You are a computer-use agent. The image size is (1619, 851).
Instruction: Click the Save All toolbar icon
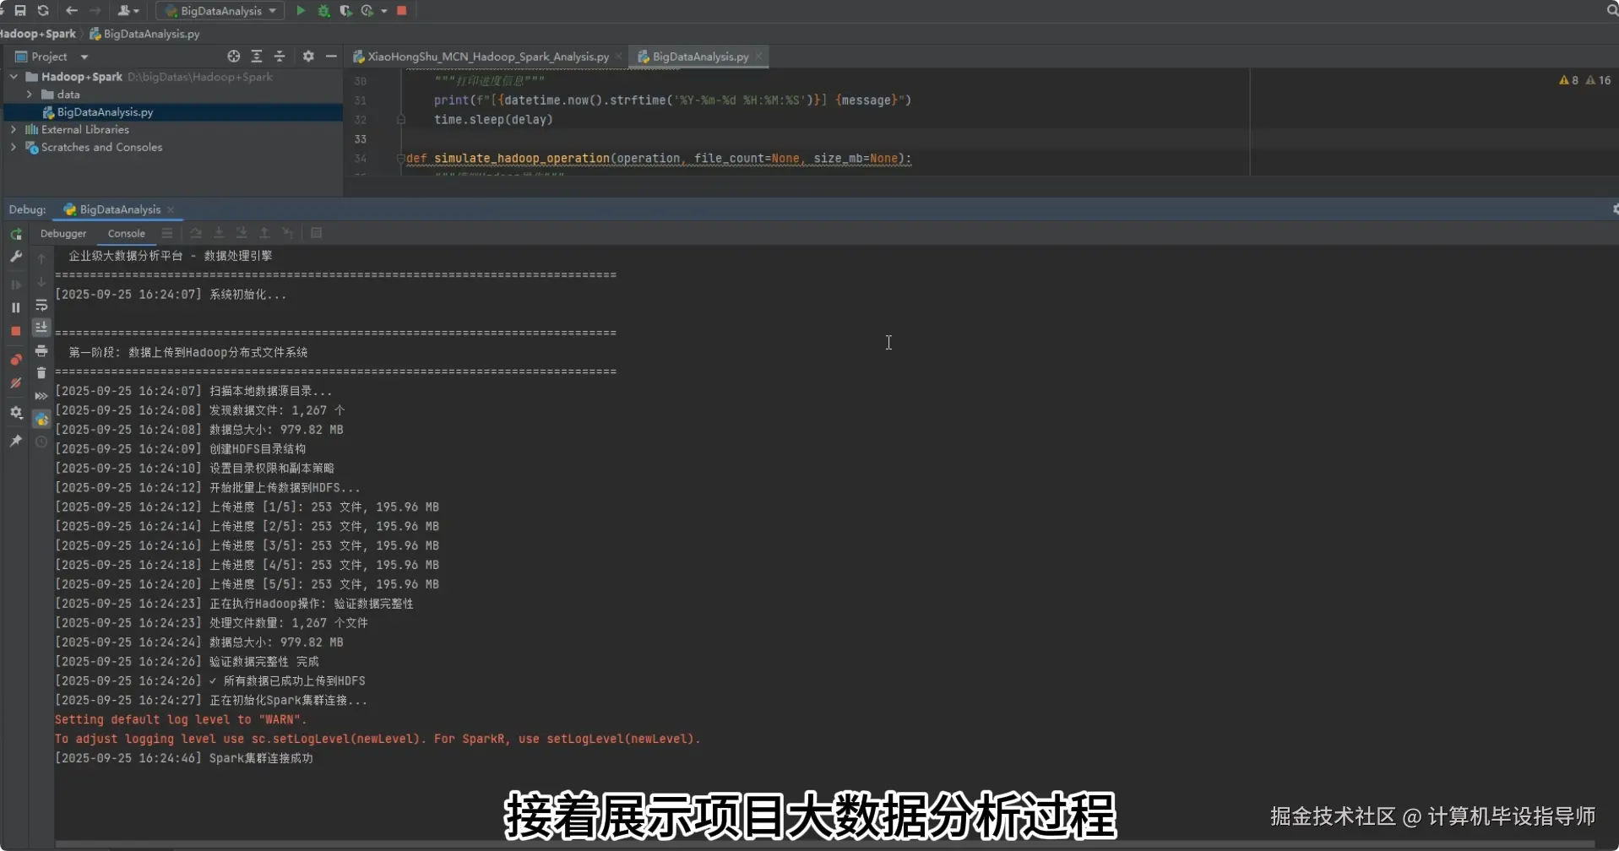click(x=20, y=11)
